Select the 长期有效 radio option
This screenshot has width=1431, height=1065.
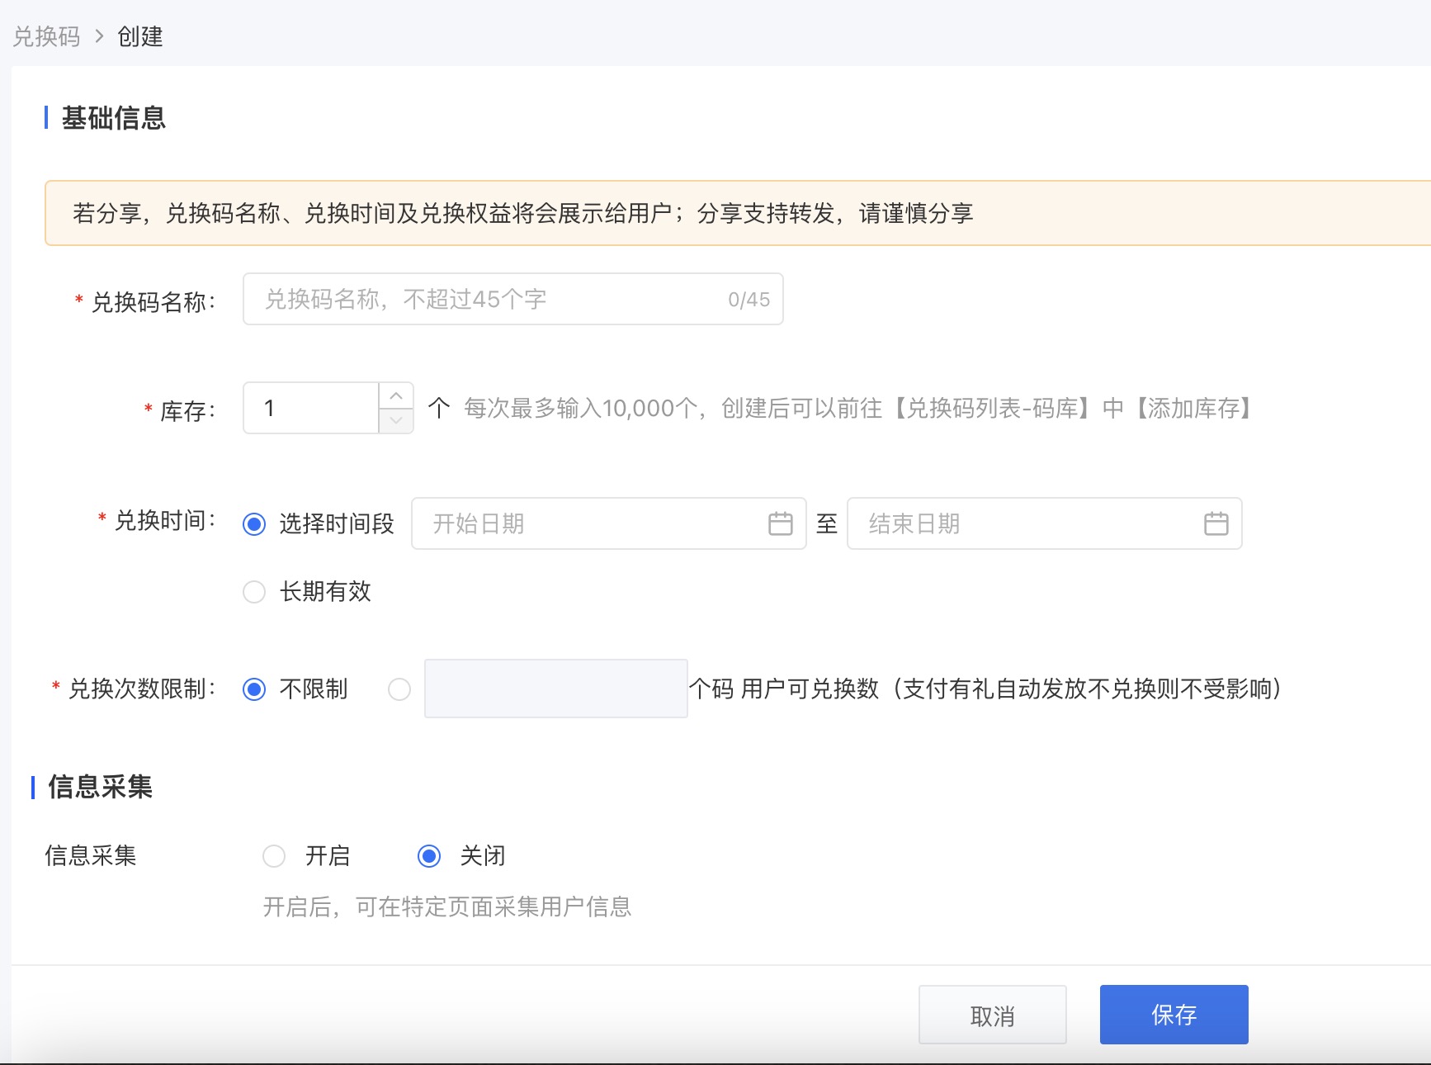click(254, 592)
